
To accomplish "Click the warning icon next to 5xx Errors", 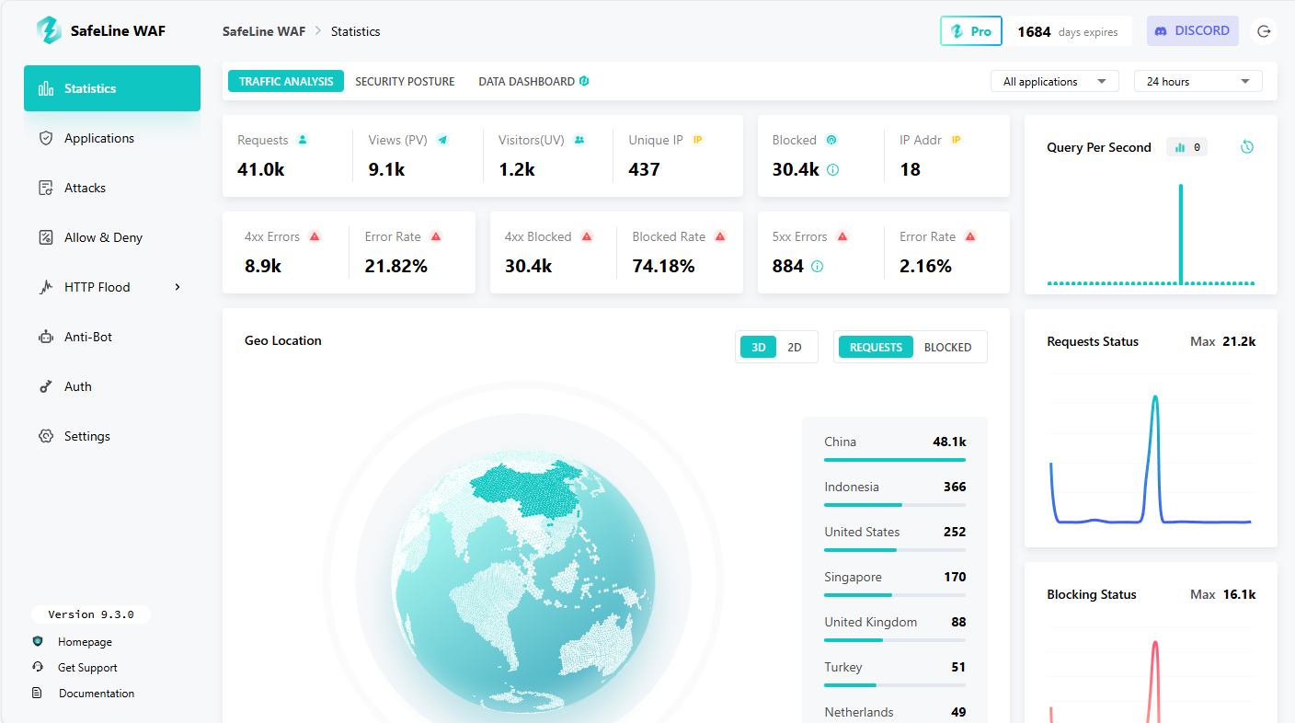I will click(x=842, y=236).
